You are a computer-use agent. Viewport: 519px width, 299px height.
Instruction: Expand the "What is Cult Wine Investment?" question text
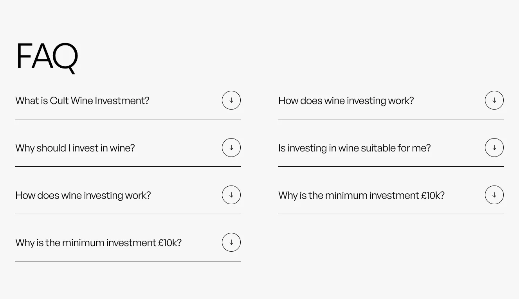[82, 101]
